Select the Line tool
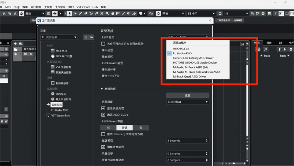Image resolution: width=294 pixels, height=166 pixels. tap(123, 13)
